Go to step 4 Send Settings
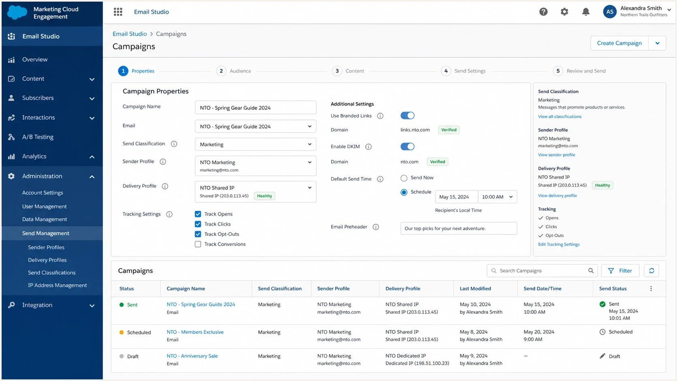 463,71
